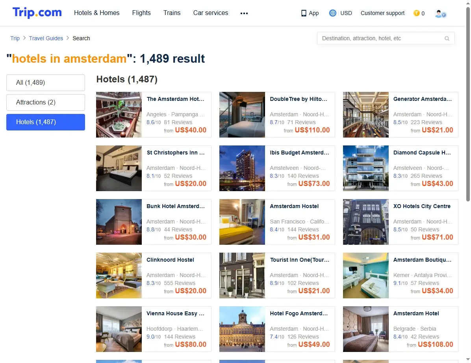Go to Trains section
The width and height of the screenshot is (471, 363).
[172, 13]
